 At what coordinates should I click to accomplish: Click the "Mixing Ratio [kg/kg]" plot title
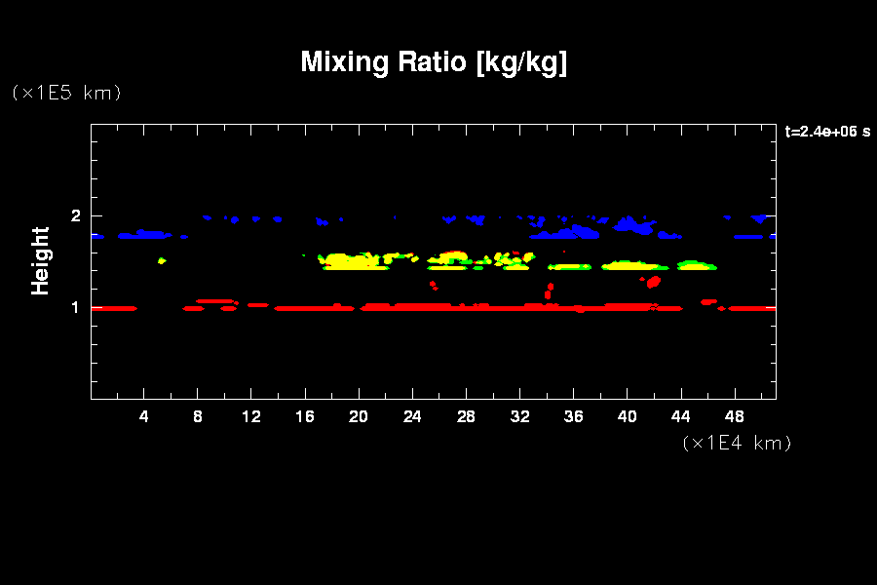pos(434,62)
